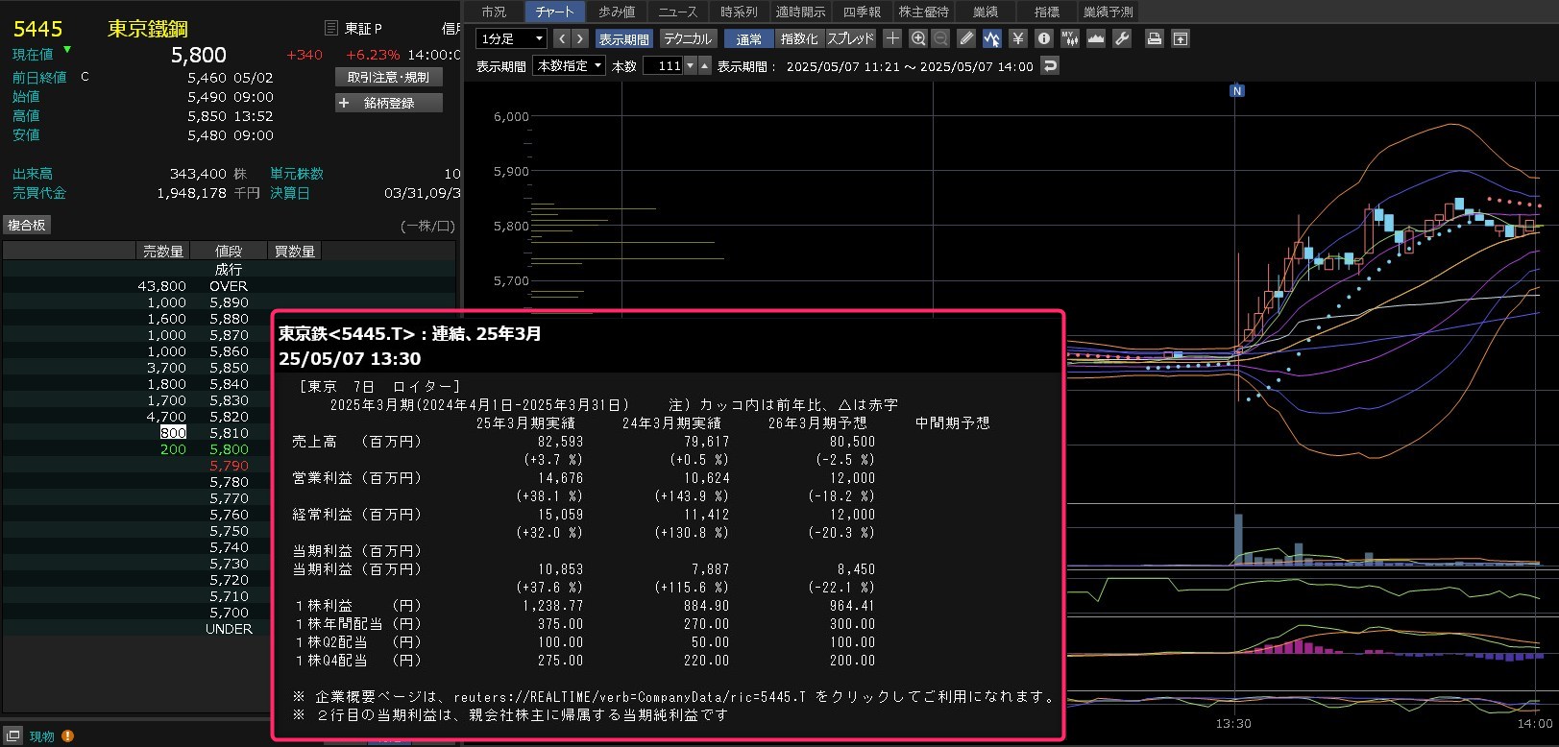The height and width of the screenshot is (747, 1559).
Task: Select スプレッド chart mode
Action: 850,38
